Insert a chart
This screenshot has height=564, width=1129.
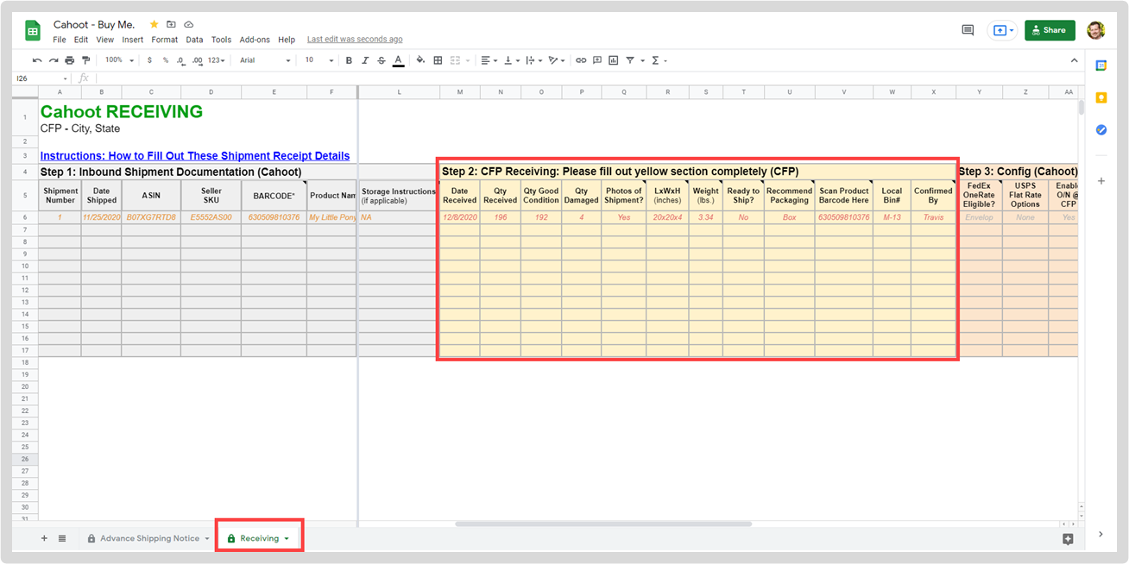pyautogui.click(x=613, y=60)
